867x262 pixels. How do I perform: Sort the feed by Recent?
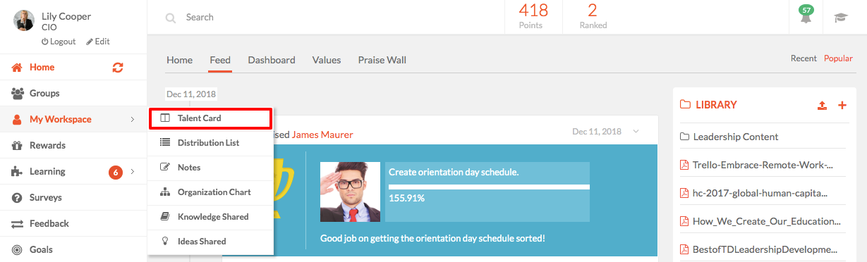(804, 58)
